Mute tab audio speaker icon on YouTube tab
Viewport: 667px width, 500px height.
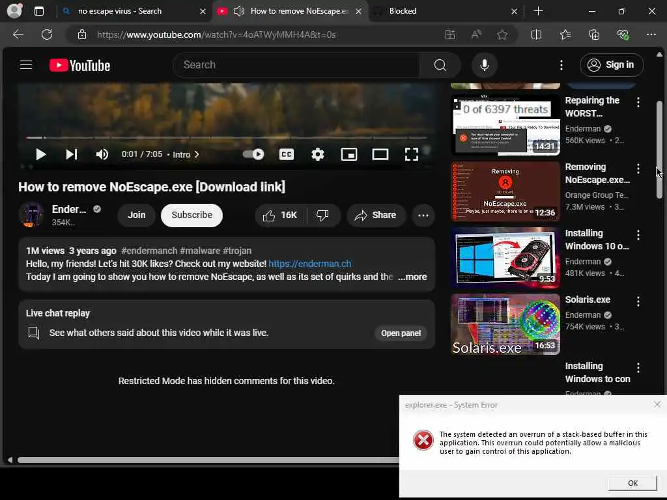(x=238, y=11)
